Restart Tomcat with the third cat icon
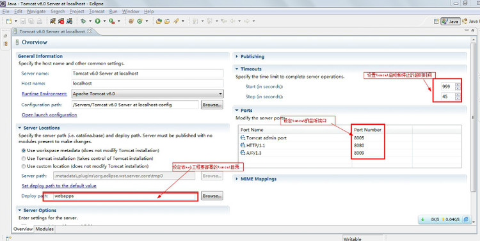 70,21
